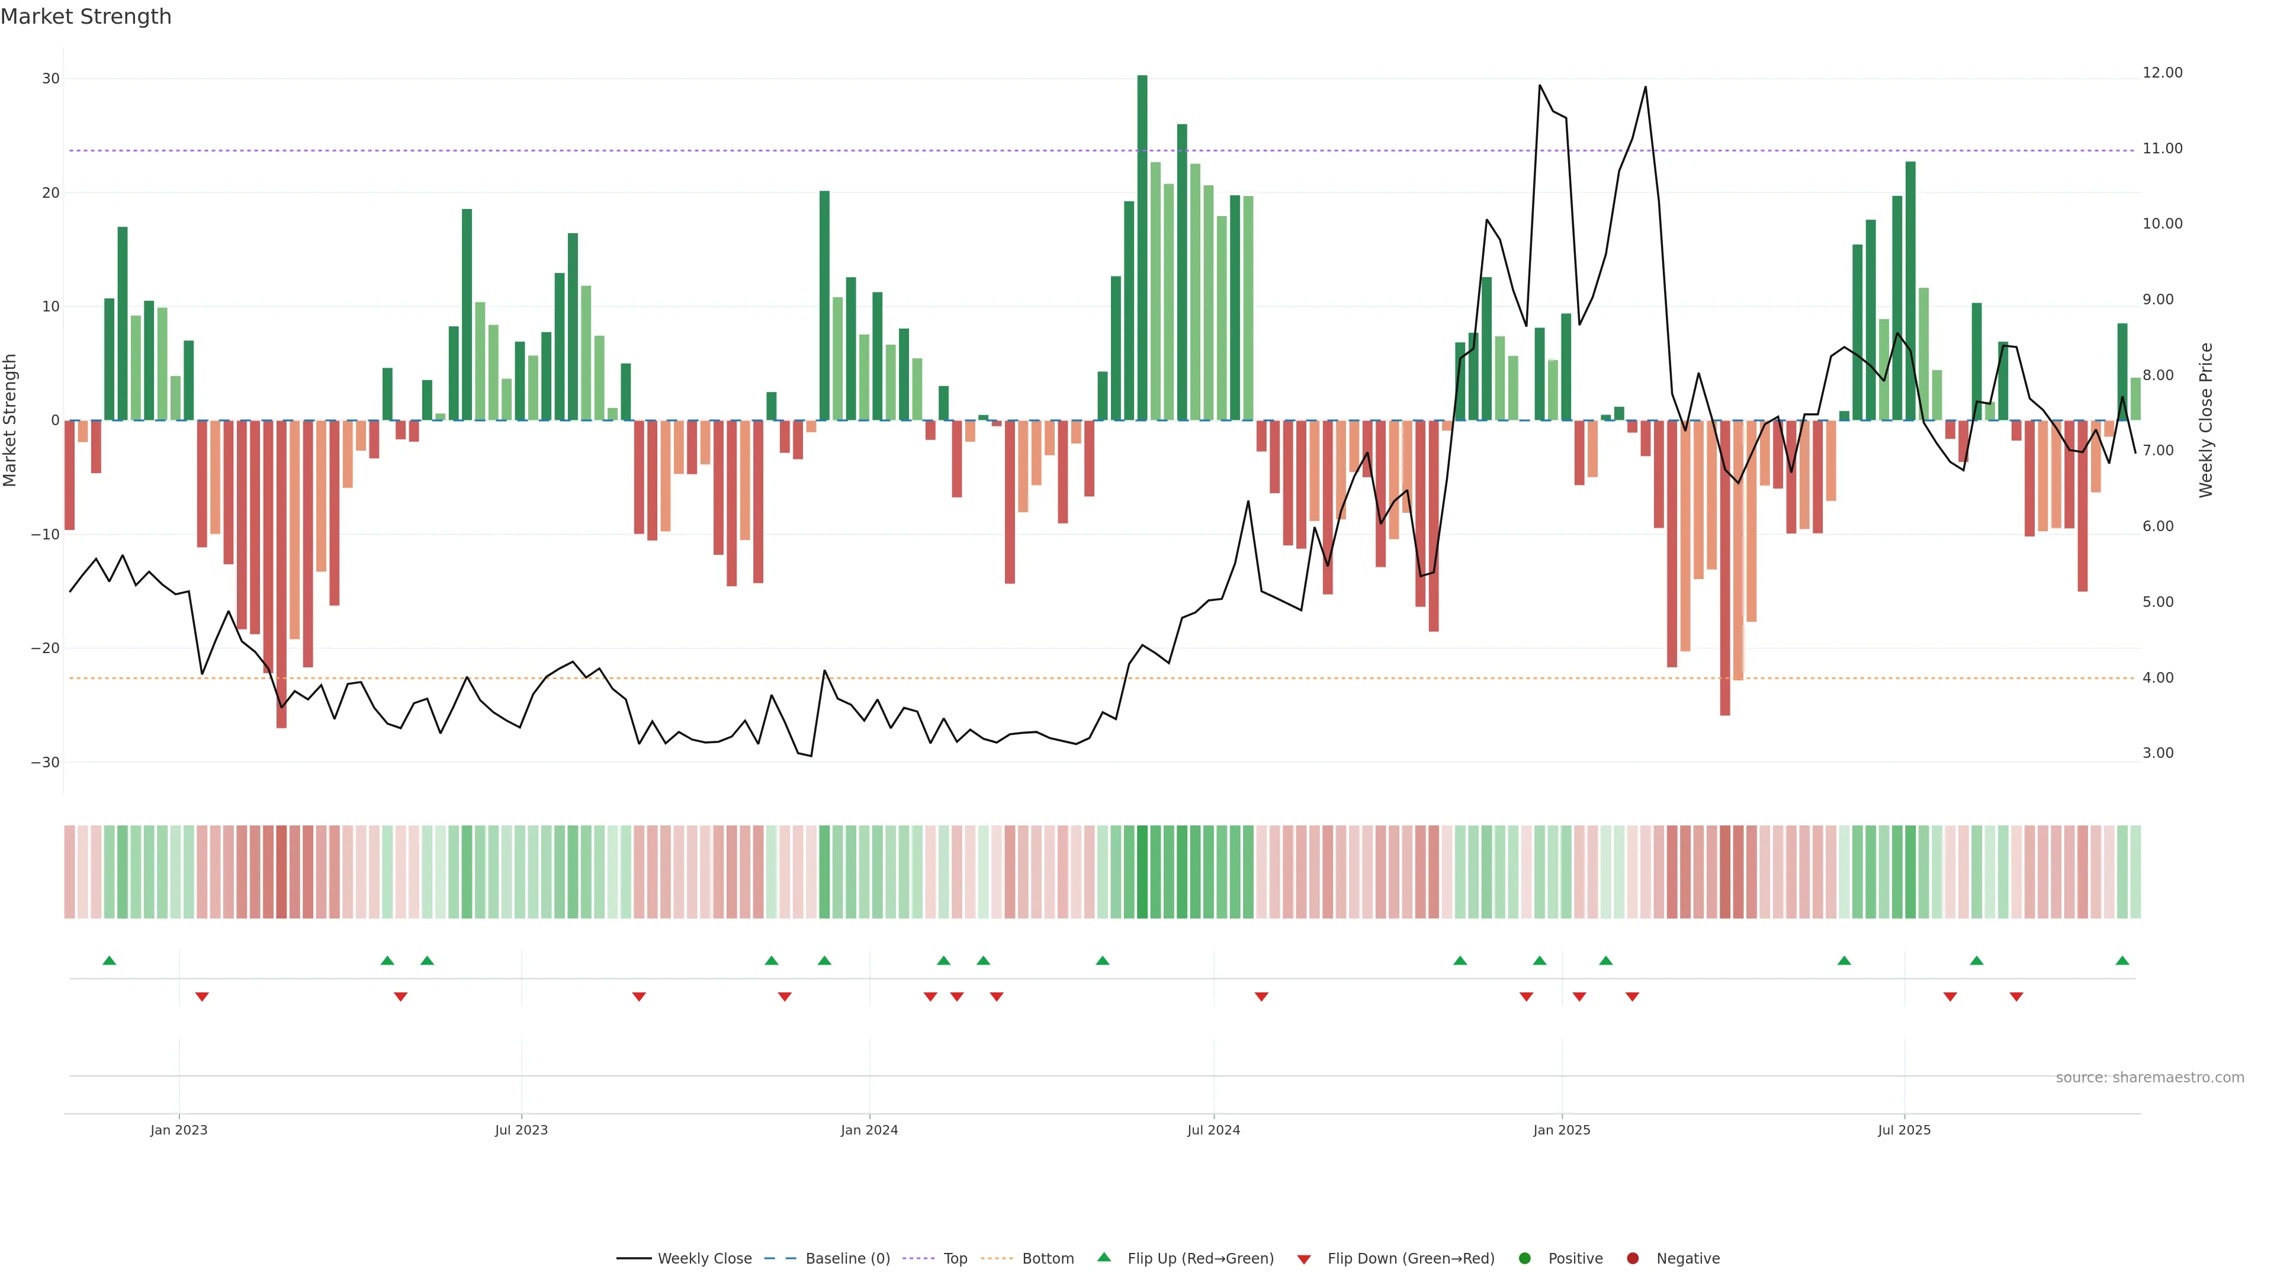Click the Jul 2025 axis label

1904,1130
